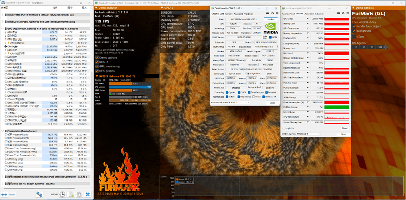Expand Intel Wi-Fi 7 BE200 node
Viewport: 406px width, 200px height.
[3, 183]
